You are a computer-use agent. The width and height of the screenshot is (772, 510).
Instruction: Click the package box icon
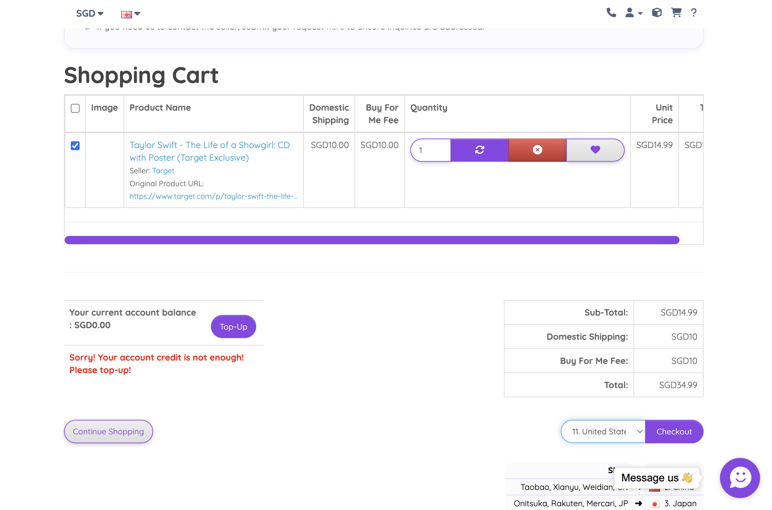pyautogui.click(x=657, y=13)
